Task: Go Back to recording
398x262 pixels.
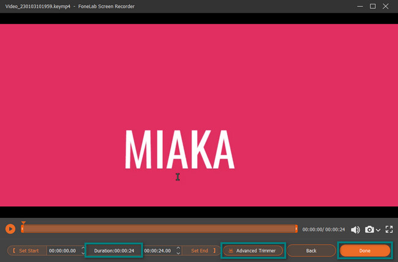Action: [311, 250]
